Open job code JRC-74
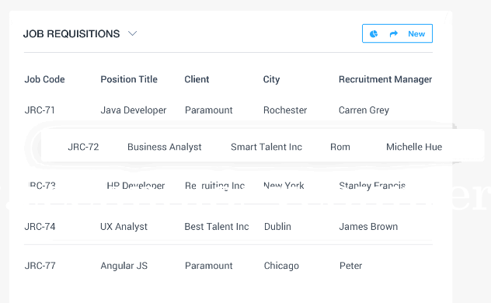Image resolution: width=491 pixels, height=303 pixels. pyautogui.click(x=40, y=226)
